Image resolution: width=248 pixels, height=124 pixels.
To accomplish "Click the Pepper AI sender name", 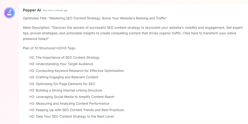I will click(x=32, y=10).
